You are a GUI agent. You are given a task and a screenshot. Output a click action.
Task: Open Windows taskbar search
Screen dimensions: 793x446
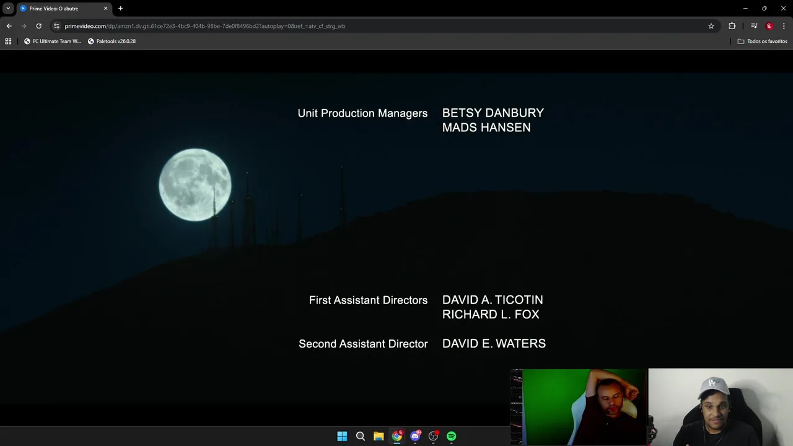tap(360, 436)
